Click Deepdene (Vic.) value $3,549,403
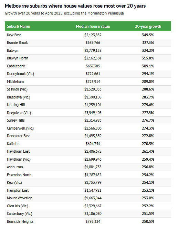 93,113
